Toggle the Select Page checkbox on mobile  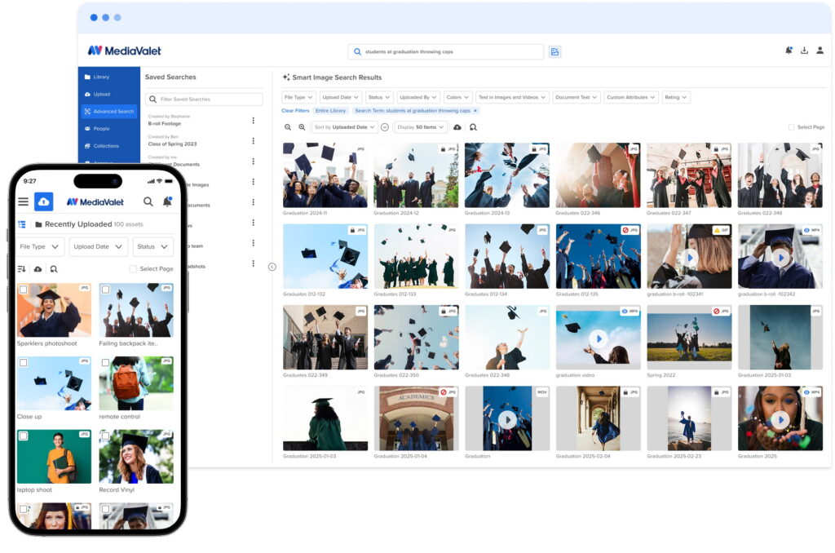[x=134, y=268]
